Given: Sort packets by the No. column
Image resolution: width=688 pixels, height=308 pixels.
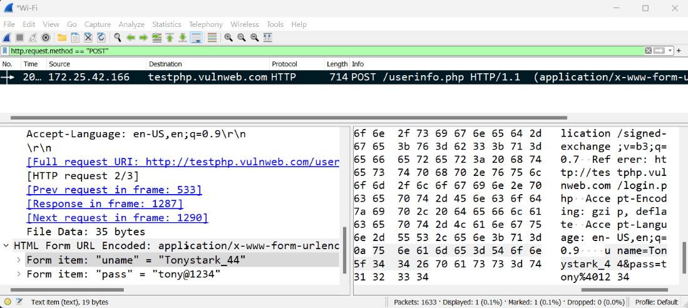Looking at the screenshot, I should click(x=11, y=64).
